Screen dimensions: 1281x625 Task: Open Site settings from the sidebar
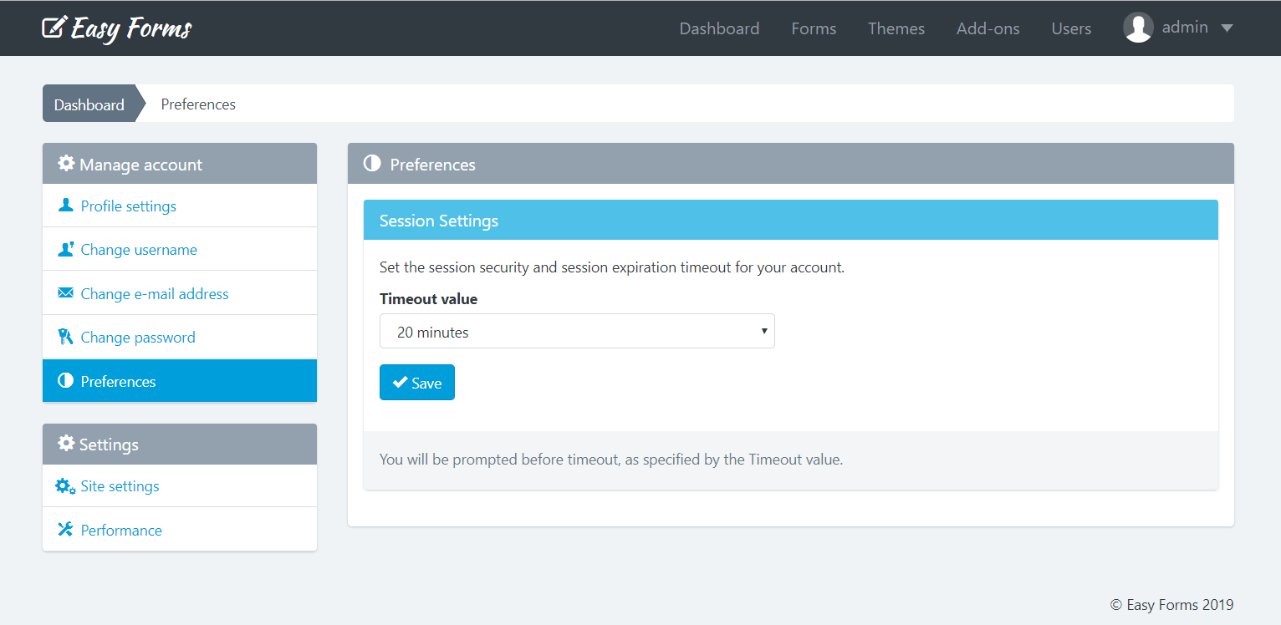coord(120,485)
